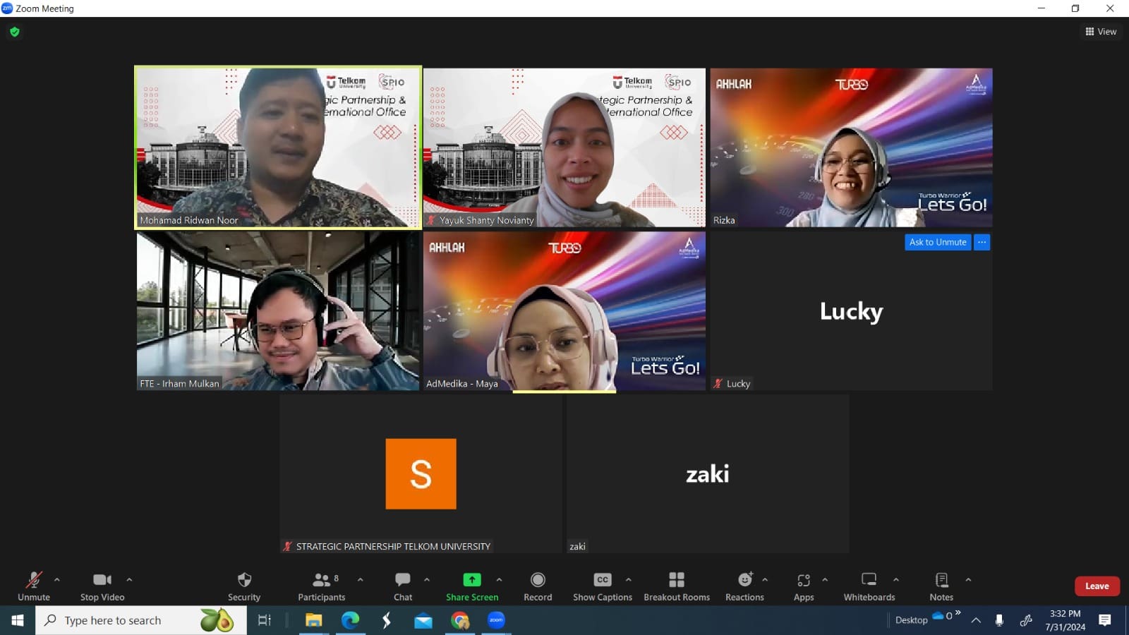
Task: Select AdMedika - Maya video tile
Action: pos(564,311)
